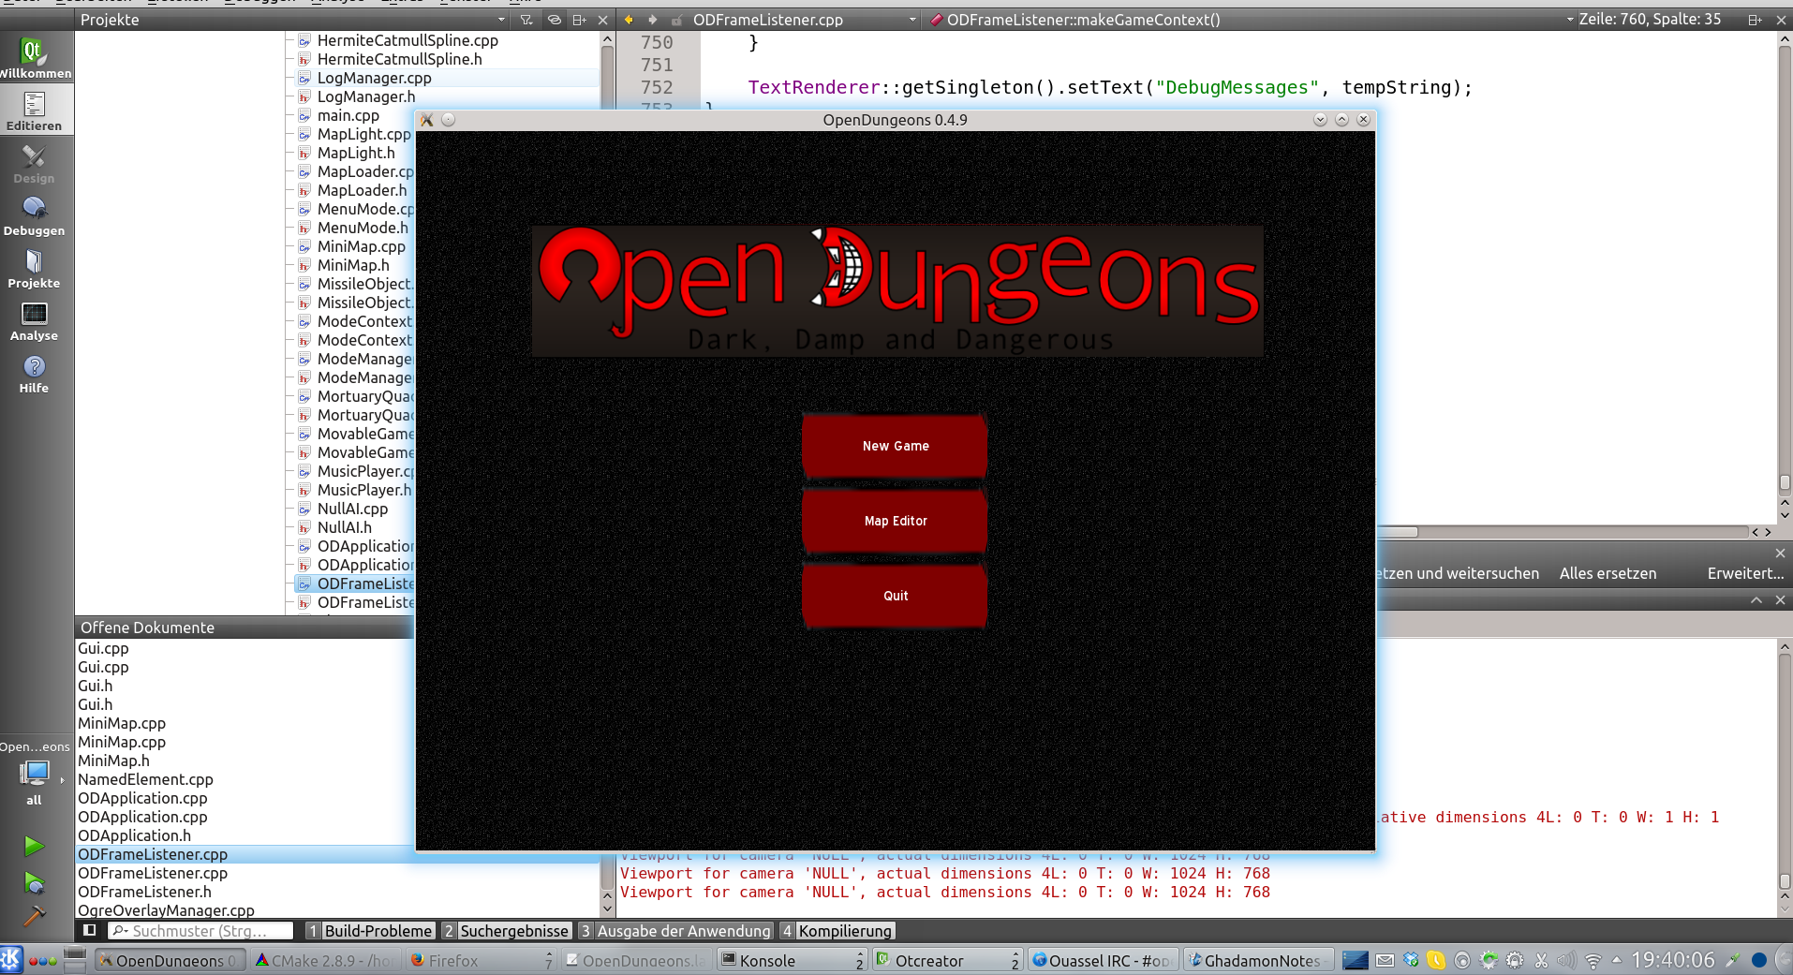
Task: Switch to Konsole in the taskbar
Action: tap(792, 960)
